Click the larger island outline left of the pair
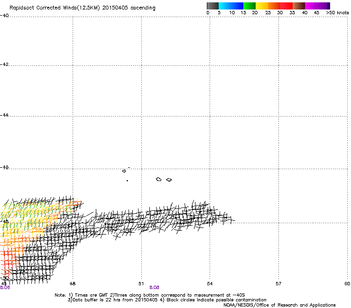The height and width of the screenshot is (308, 351). [159, 179]
